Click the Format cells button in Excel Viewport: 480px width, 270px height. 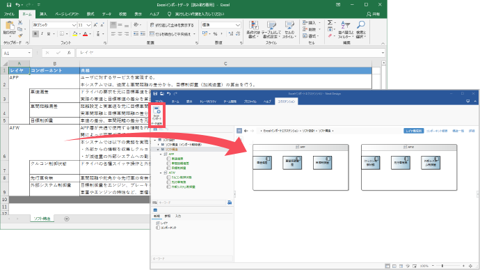pyautogui.click(x=311, y=36)
